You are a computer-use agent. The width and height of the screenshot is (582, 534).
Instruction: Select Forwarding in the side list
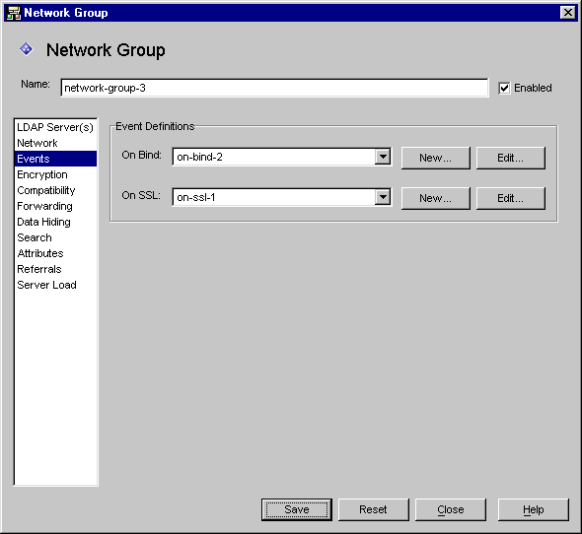[x=55, y=206]
